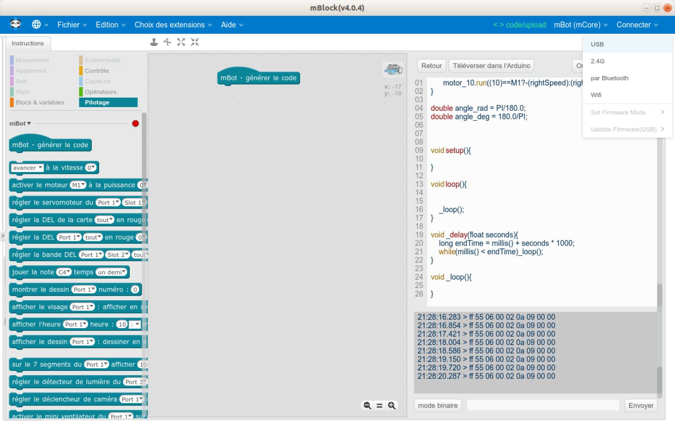Click the red mBot connection status dot
This screenshot has height=421, width=675.
[x=135, y=124]
